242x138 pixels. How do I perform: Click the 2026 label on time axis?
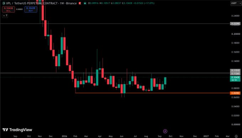point(64,136)
